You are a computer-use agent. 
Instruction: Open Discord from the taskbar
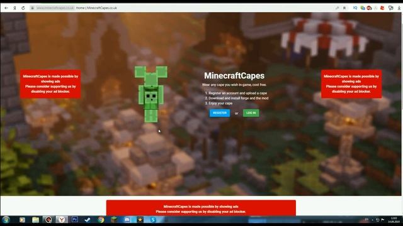point(127,220)
